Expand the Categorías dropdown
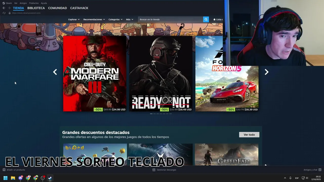 (x=115, y=19)
